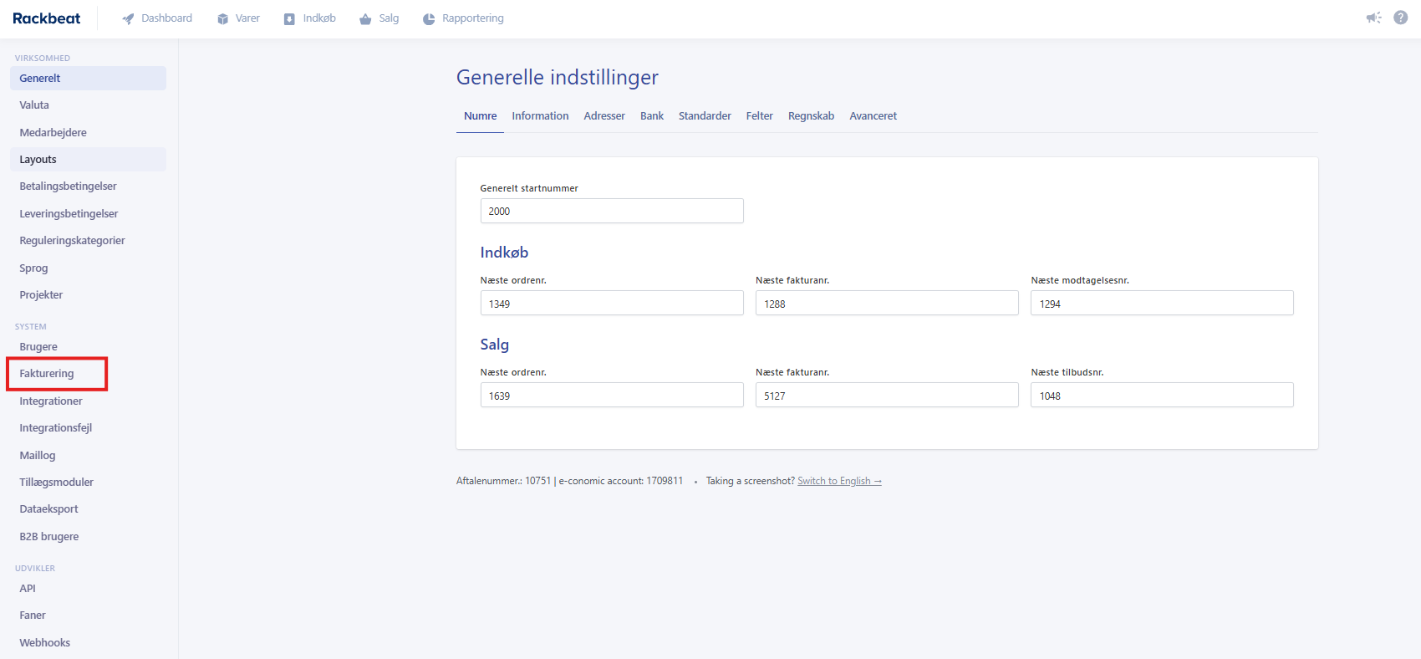Image resolution: width=1421 pixels, height=659 pixels.
Task: Click the Switch to English link
Action: [839, 481]
